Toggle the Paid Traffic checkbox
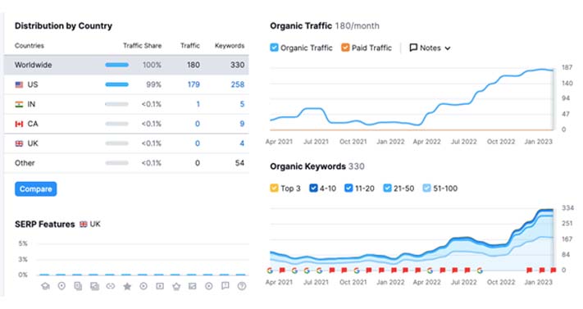The width and height of the screenshot is (583, 309). pyautogui.click(x=345, y=48)
